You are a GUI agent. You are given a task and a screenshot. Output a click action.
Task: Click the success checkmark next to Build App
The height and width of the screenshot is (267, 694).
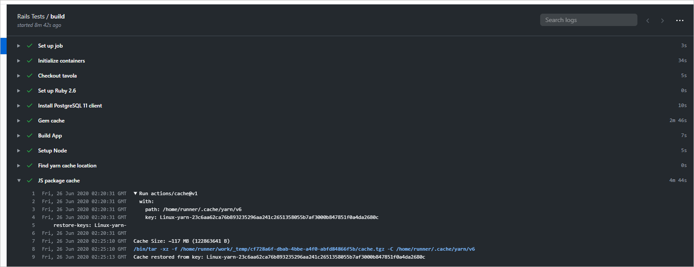click(x=30, y=136)
